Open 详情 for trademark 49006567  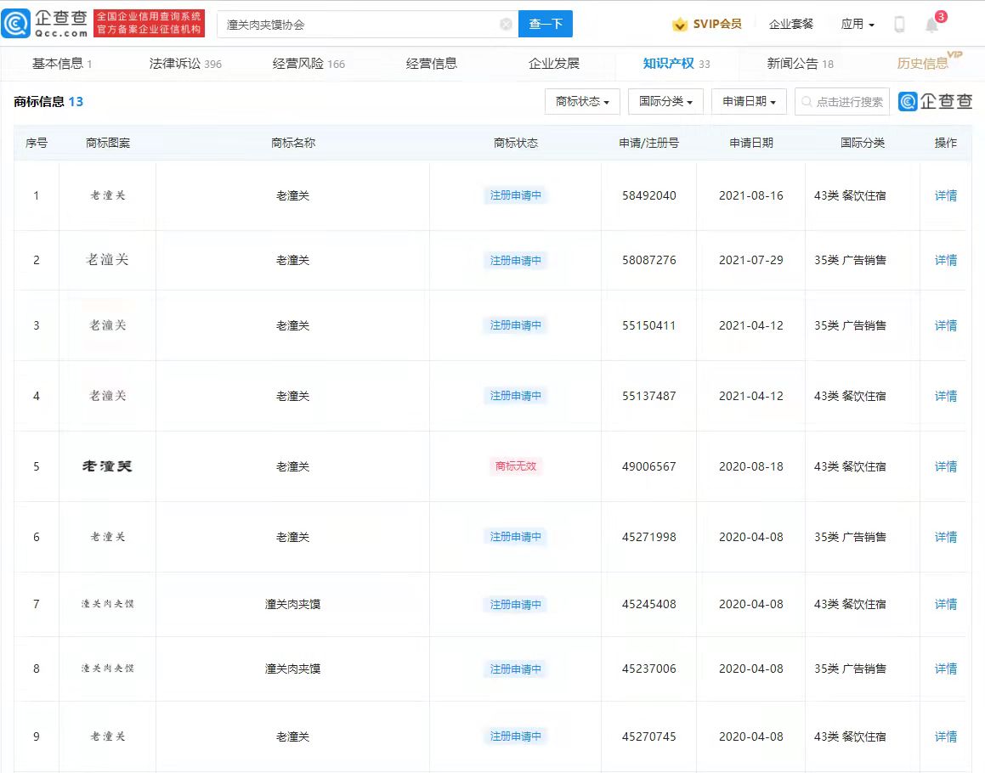click(945, 466)
